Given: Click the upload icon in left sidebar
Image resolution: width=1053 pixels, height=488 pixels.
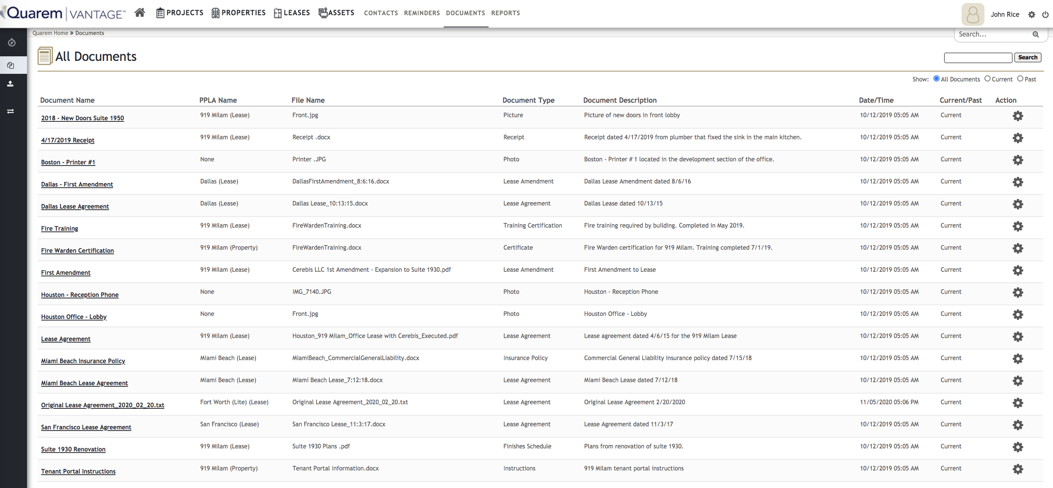Looking at the screenshot, I should coord(11,84).
